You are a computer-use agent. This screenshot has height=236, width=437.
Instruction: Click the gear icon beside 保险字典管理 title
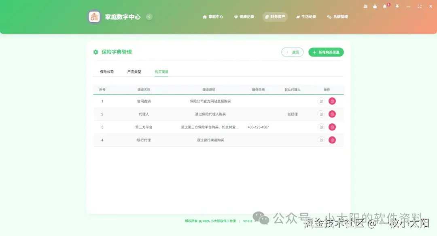[95, 52]
